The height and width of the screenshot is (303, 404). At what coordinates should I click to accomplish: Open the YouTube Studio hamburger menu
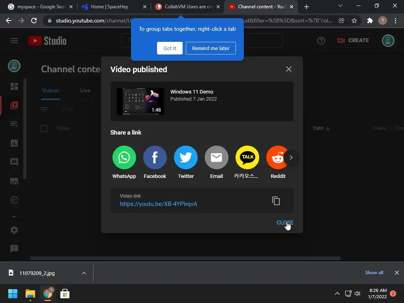click(x=14, y=41)
